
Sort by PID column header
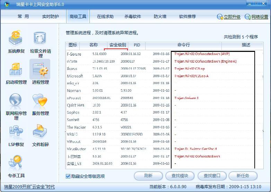(x=137, y=45)
